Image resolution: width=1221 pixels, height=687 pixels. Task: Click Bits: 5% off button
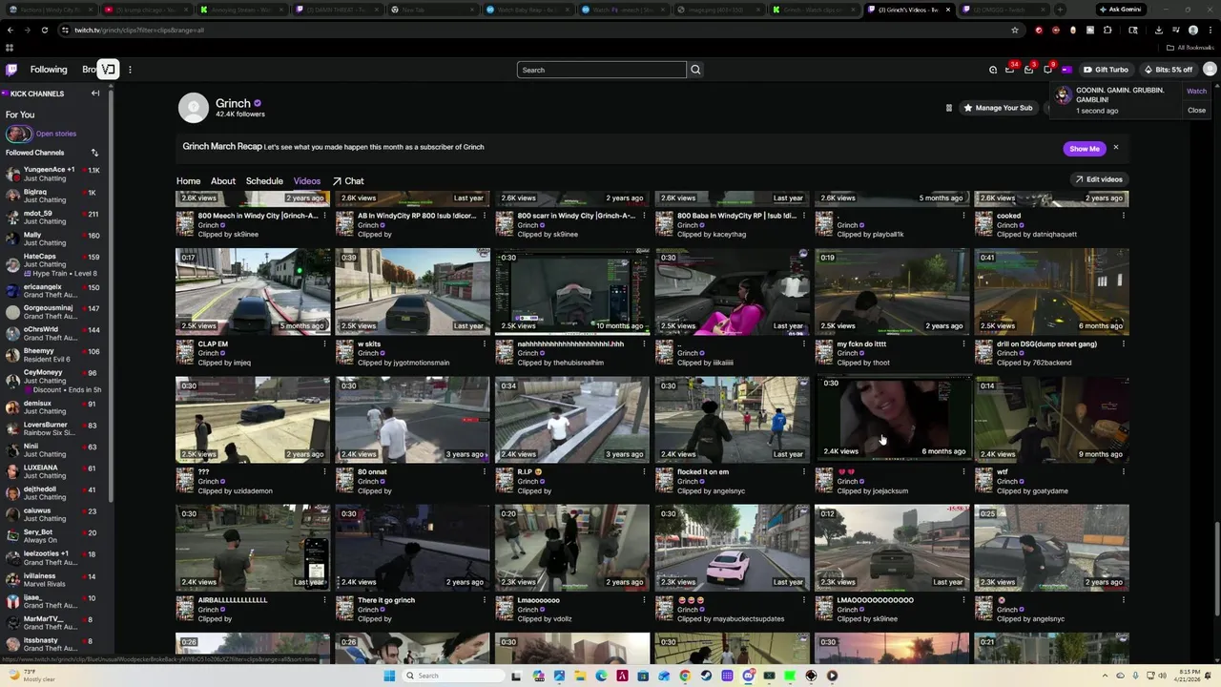(x=1168, y=70)
